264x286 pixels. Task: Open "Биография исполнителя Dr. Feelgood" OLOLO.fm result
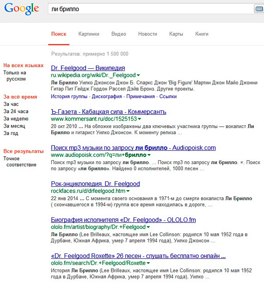coord(123,220)
